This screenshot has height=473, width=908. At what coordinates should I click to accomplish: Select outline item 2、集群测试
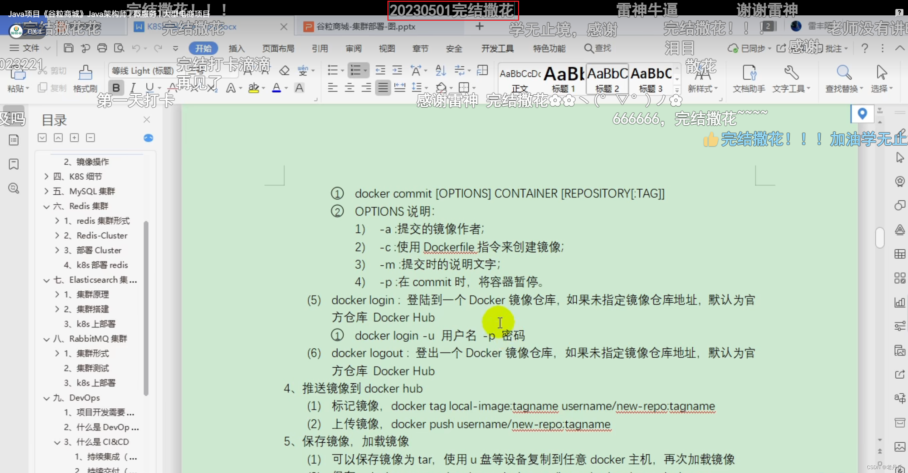coord(86,368)
